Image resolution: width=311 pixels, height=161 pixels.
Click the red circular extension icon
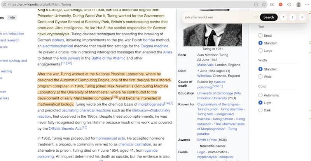280,4
